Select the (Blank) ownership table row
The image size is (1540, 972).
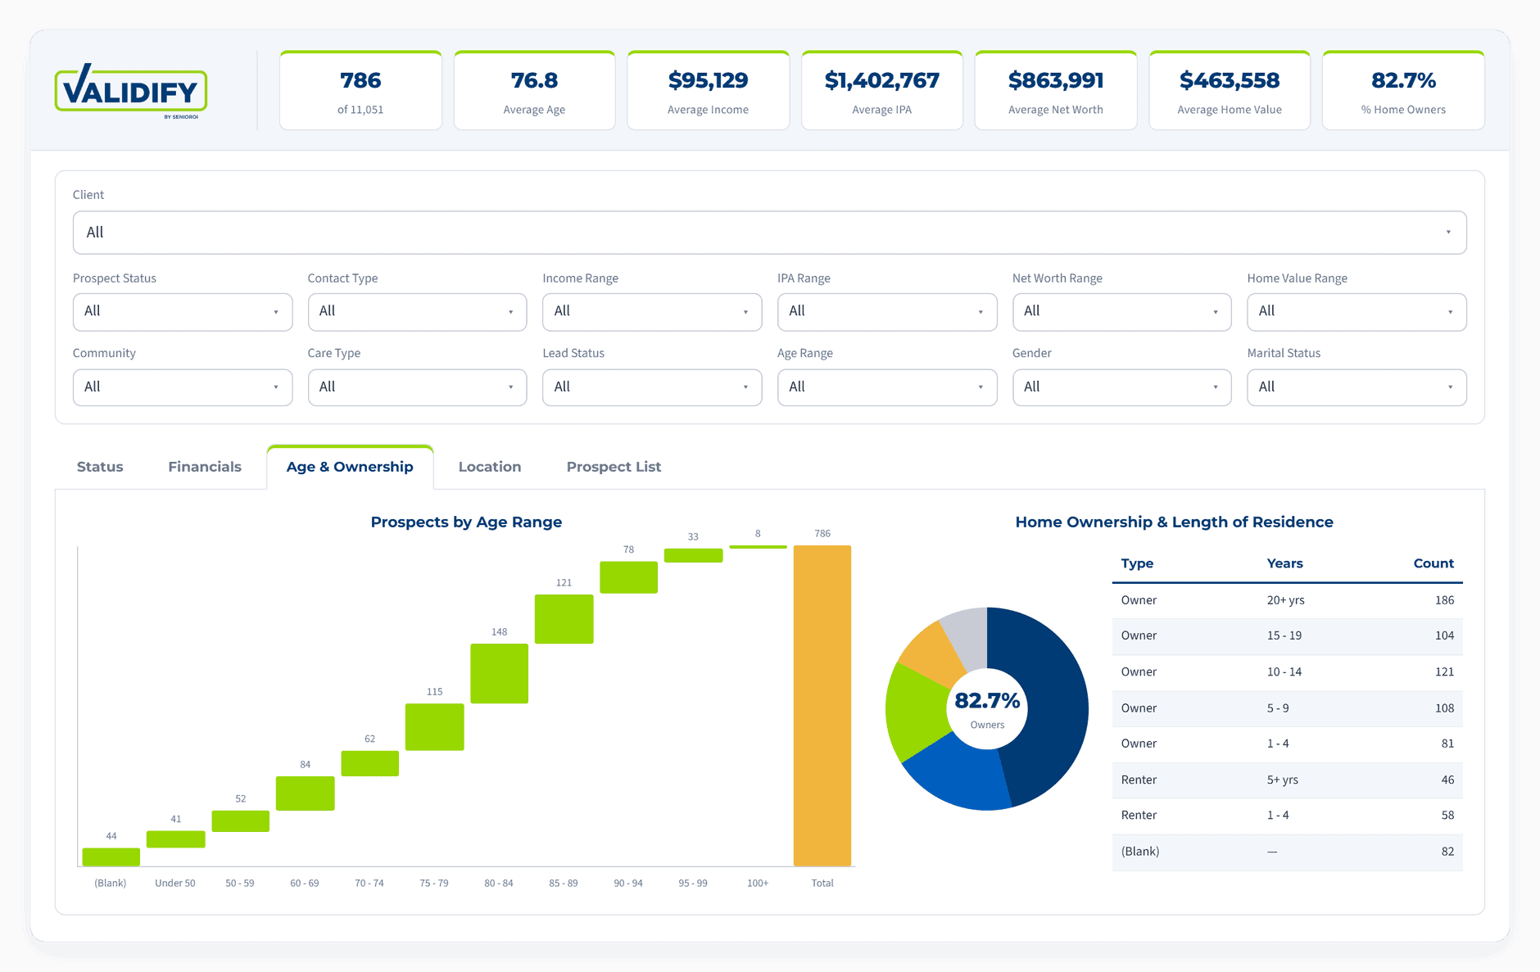(1287, 852)
